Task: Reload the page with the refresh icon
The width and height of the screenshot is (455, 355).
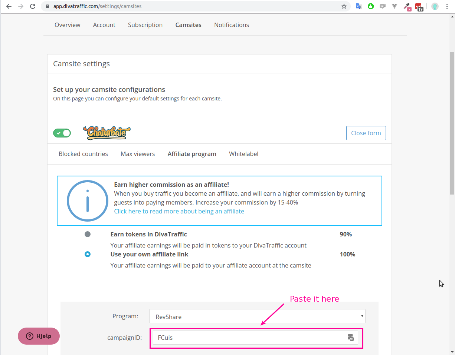Action: click(x=33, y=6)
